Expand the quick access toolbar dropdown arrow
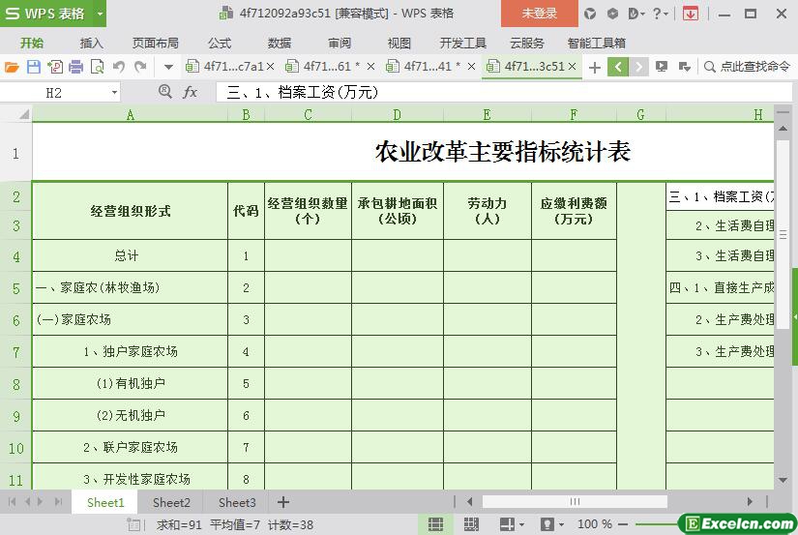The width and height of the screenshot is (798, 535). pos(168,67)
